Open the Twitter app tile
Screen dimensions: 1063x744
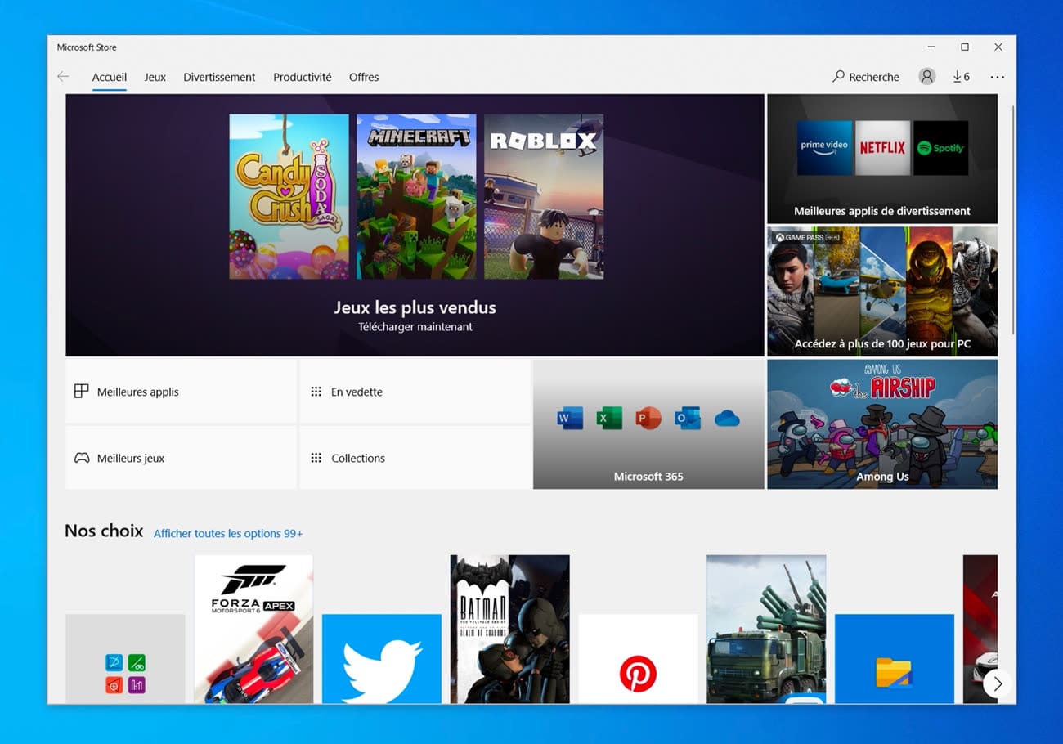tap(382, 658)
